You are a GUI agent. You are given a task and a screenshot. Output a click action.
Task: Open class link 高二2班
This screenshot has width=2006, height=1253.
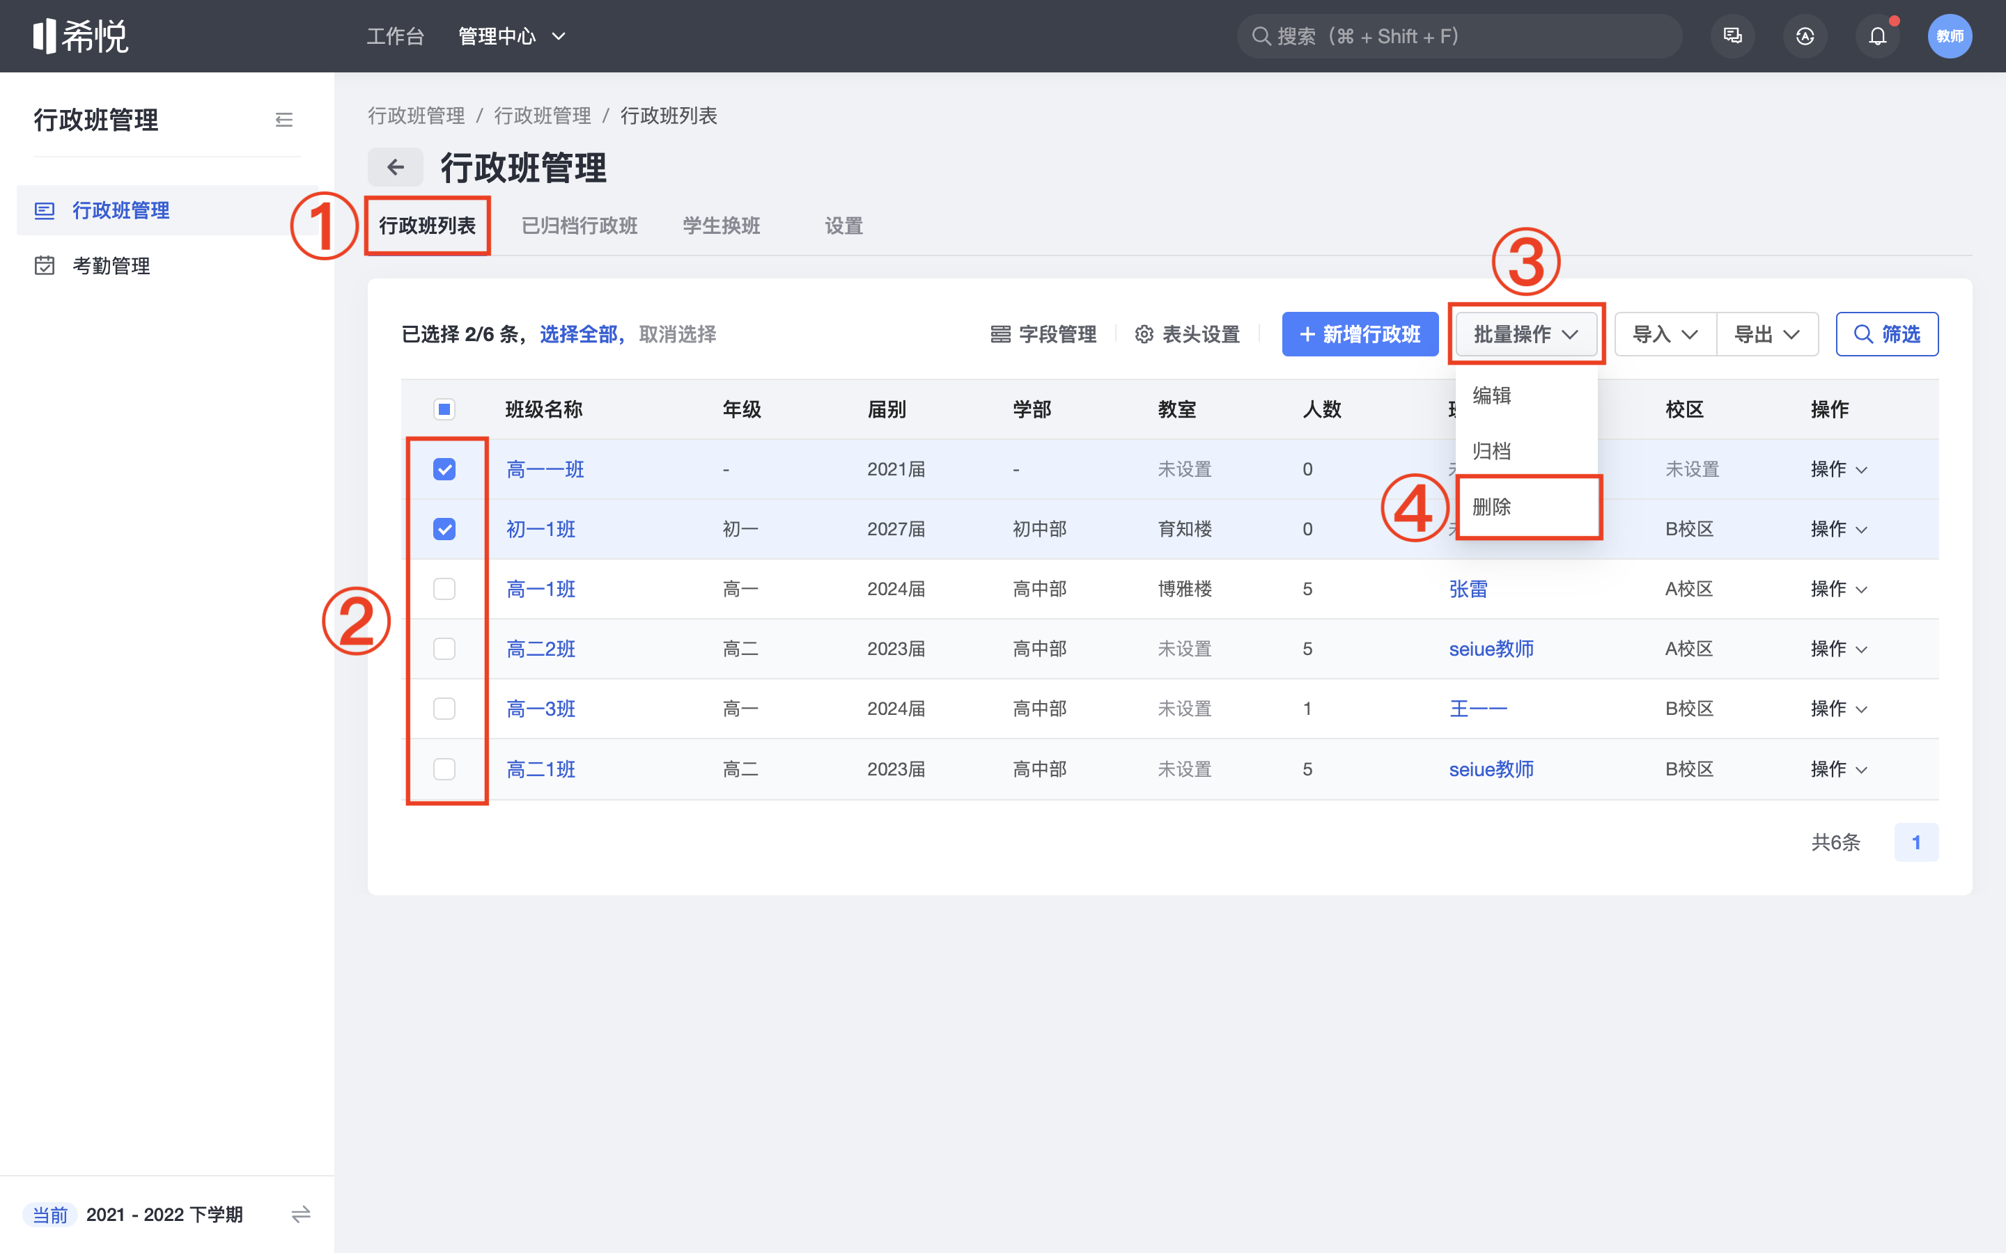point(541,648)
